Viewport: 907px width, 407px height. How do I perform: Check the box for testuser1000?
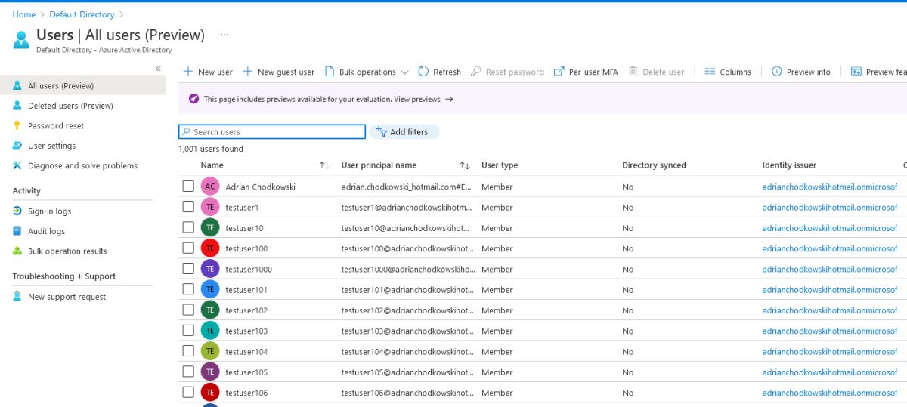tap(188, 269)
